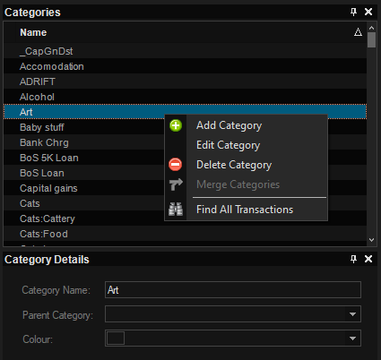Close the Category Details panel
The width and height of the screenshot is (381, 360).
368,259
